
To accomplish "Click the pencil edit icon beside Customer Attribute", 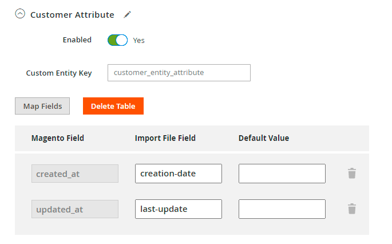I will pos(127,14).
